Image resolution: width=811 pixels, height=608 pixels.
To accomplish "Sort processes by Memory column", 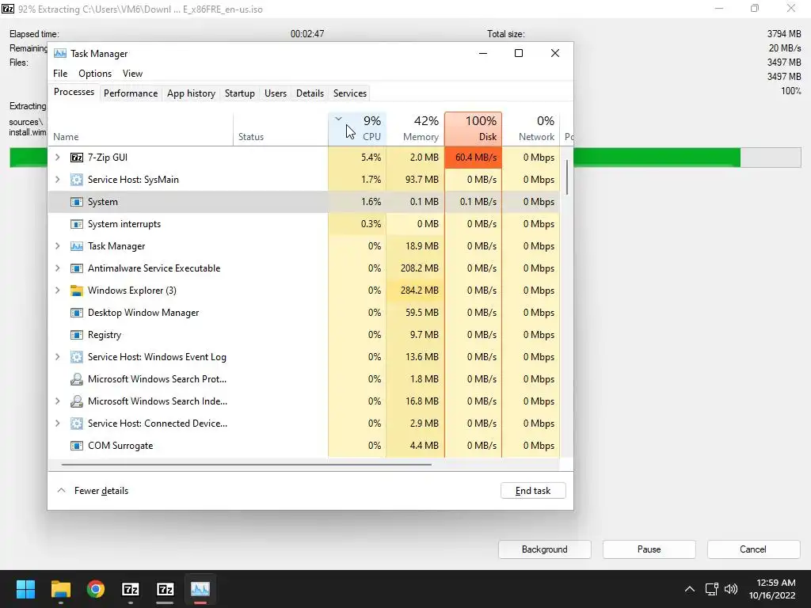I will click(x=415, y=129).
